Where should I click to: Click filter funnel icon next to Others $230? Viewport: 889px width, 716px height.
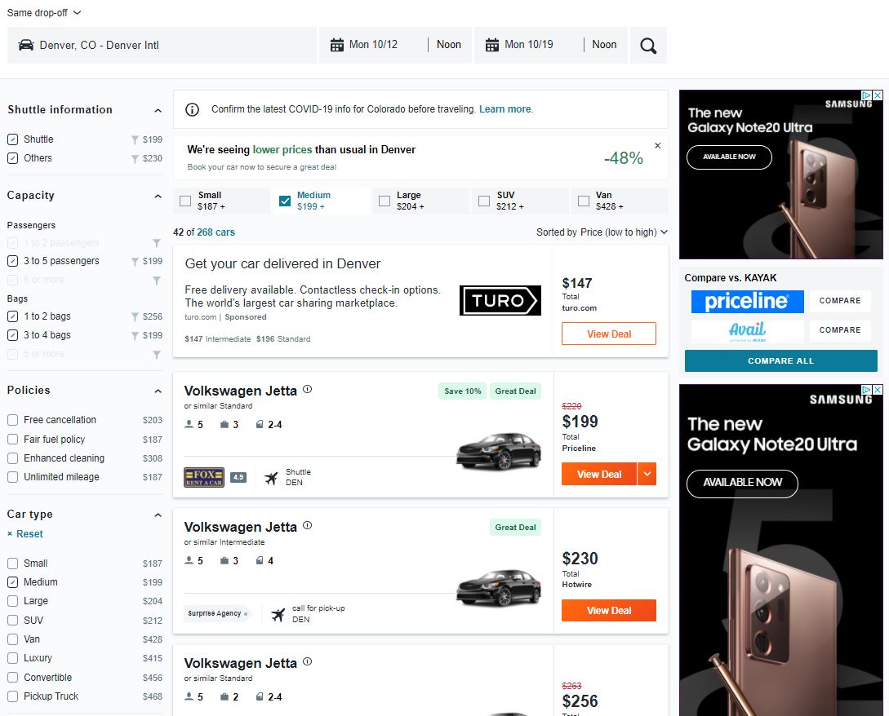135,159
